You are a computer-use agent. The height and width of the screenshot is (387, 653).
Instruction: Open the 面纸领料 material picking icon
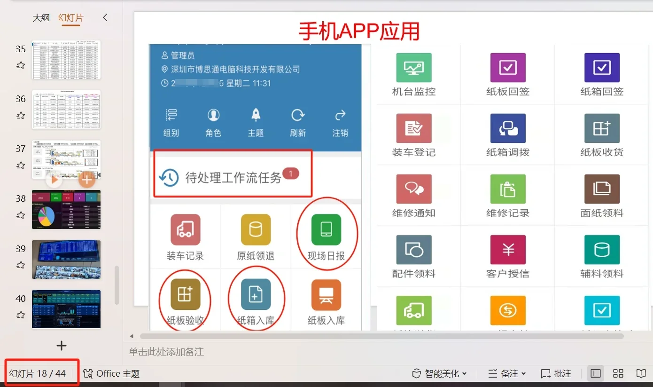pos(602,189)
